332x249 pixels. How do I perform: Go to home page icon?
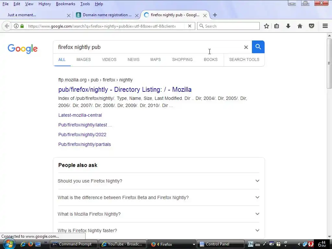click(x=300, y=26)
